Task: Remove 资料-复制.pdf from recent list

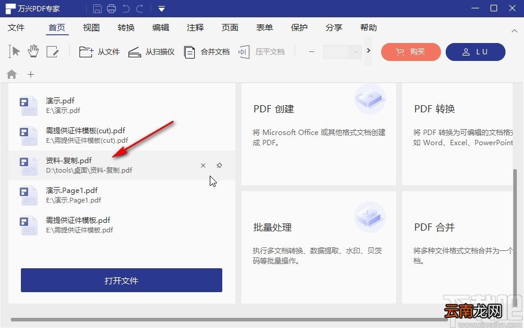Action: [x=203, y=165]
